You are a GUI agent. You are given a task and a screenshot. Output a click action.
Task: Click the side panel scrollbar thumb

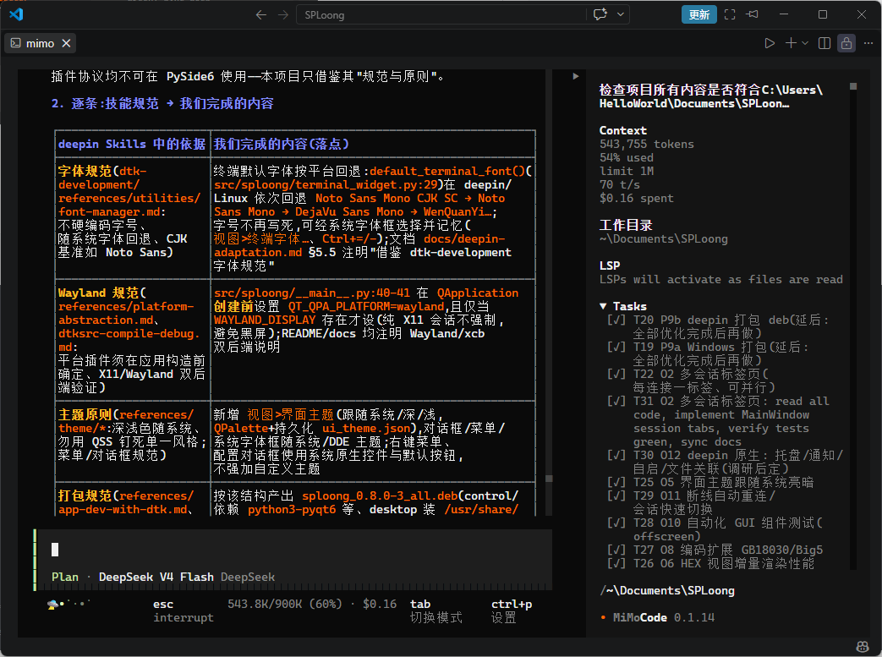[853, 86]
